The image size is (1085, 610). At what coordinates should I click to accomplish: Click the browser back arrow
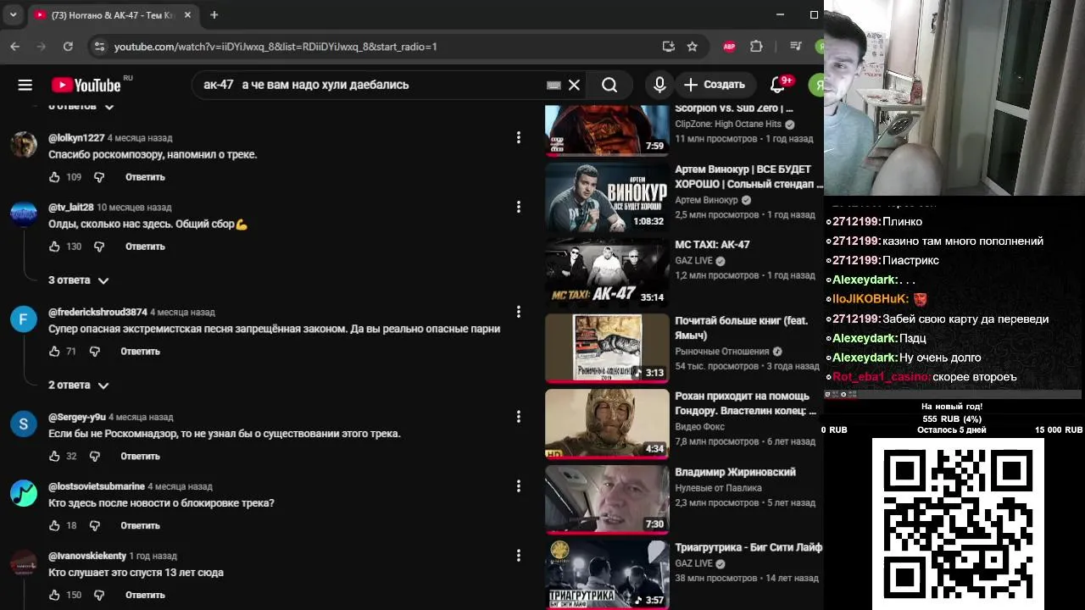[x=14, y=47]
